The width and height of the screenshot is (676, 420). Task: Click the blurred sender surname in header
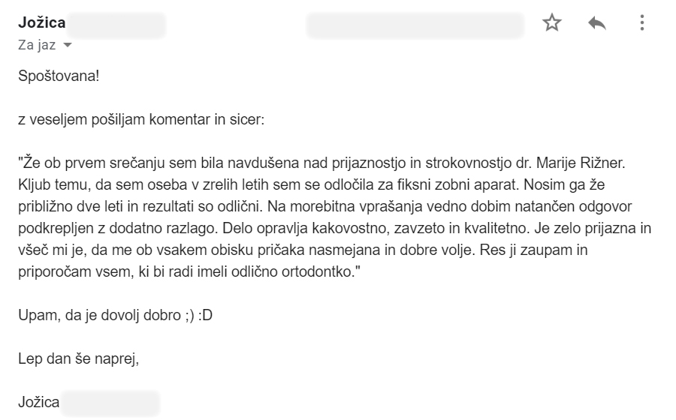point(116,25)
